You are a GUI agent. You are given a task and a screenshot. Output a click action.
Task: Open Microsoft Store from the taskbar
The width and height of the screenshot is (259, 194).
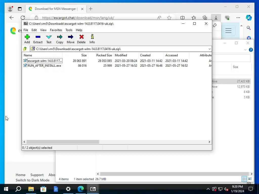click(x=43, y=189)
